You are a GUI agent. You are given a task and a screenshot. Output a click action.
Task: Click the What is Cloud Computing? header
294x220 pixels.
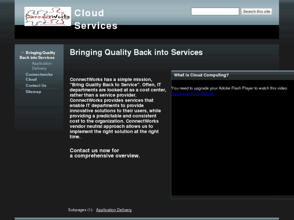tap(201, 75)
